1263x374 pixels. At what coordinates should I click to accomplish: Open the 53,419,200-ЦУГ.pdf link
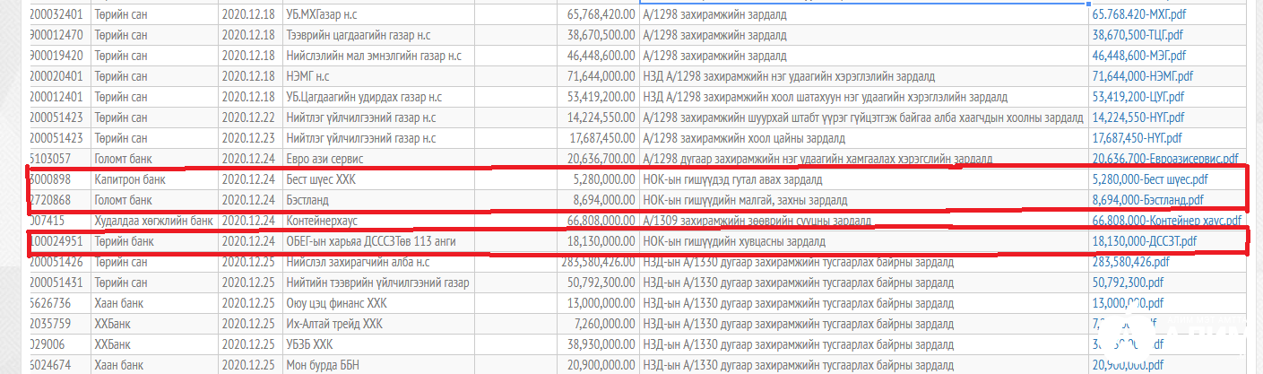(1138, 97)
